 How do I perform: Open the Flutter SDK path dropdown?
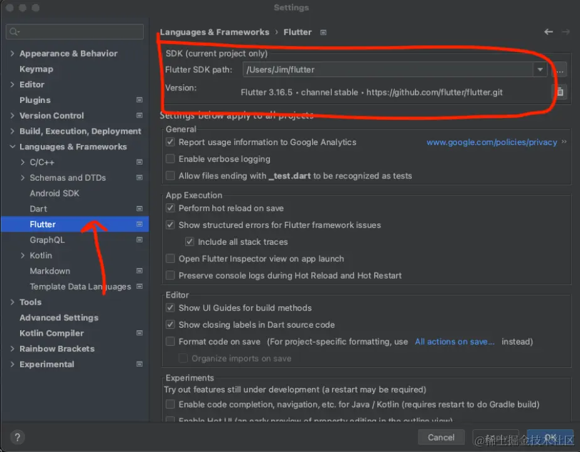coord(540,70)
